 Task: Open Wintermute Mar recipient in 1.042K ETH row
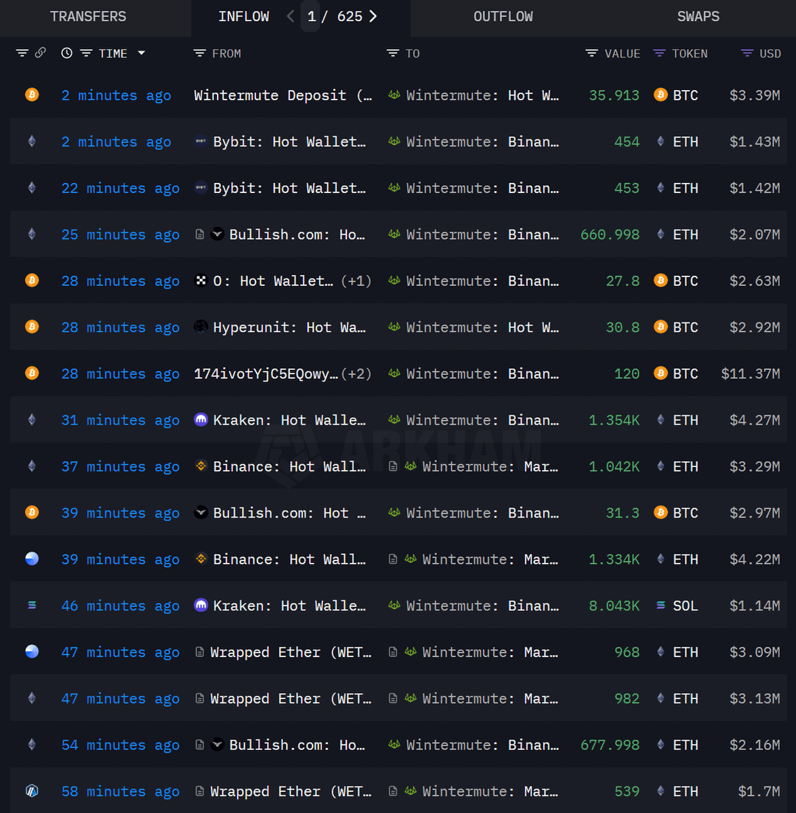point(490,467)
